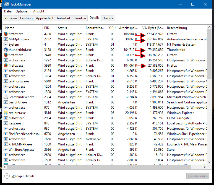This screenshot has height=185, width=214.
Task: Sort by the CPU column header
Action: tap(112, 28)
